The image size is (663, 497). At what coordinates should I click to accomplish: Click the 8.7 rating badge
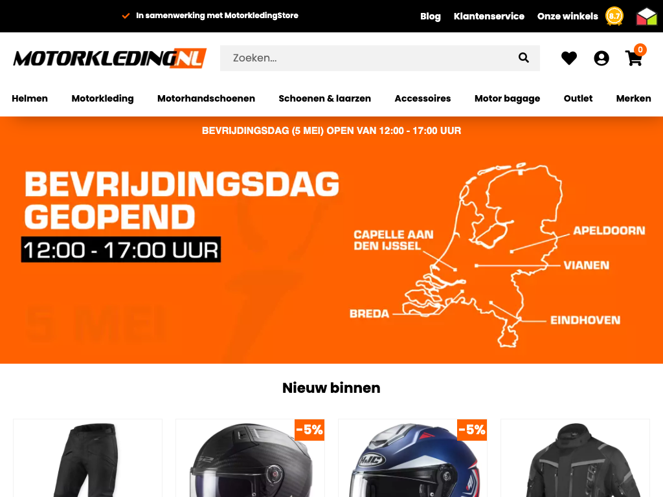614,16
